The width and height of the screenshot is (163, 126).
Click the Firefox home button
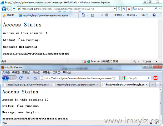[x=35, y=78]
